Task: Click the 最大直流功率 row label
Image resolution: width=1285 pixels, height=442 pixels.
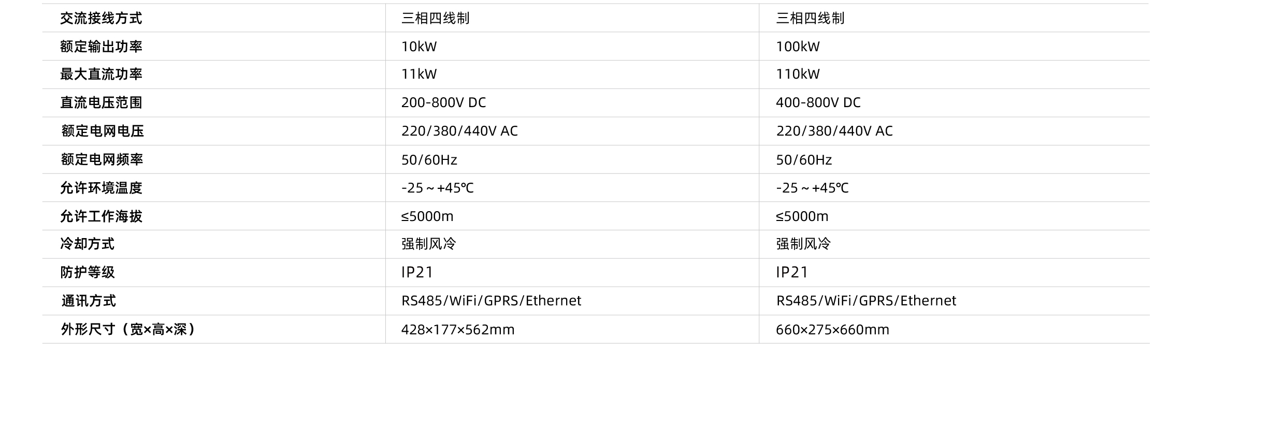Action: [101, 75]
